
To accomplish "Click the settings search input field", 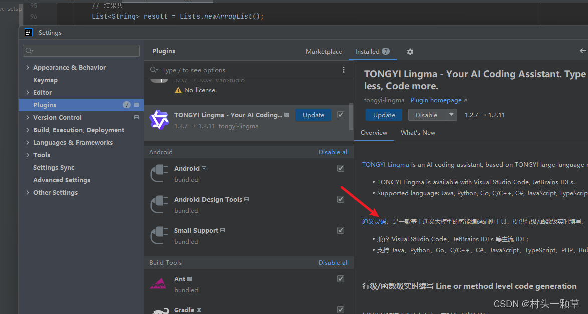I will (81, 51).
